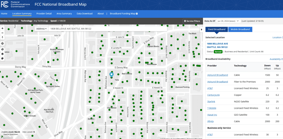Open the Service Filters button

pos(192,21)
